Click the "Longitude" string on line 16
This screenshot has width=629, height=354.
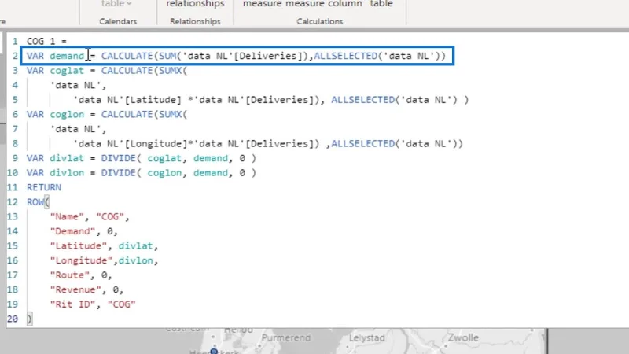(x=82, y=260)
